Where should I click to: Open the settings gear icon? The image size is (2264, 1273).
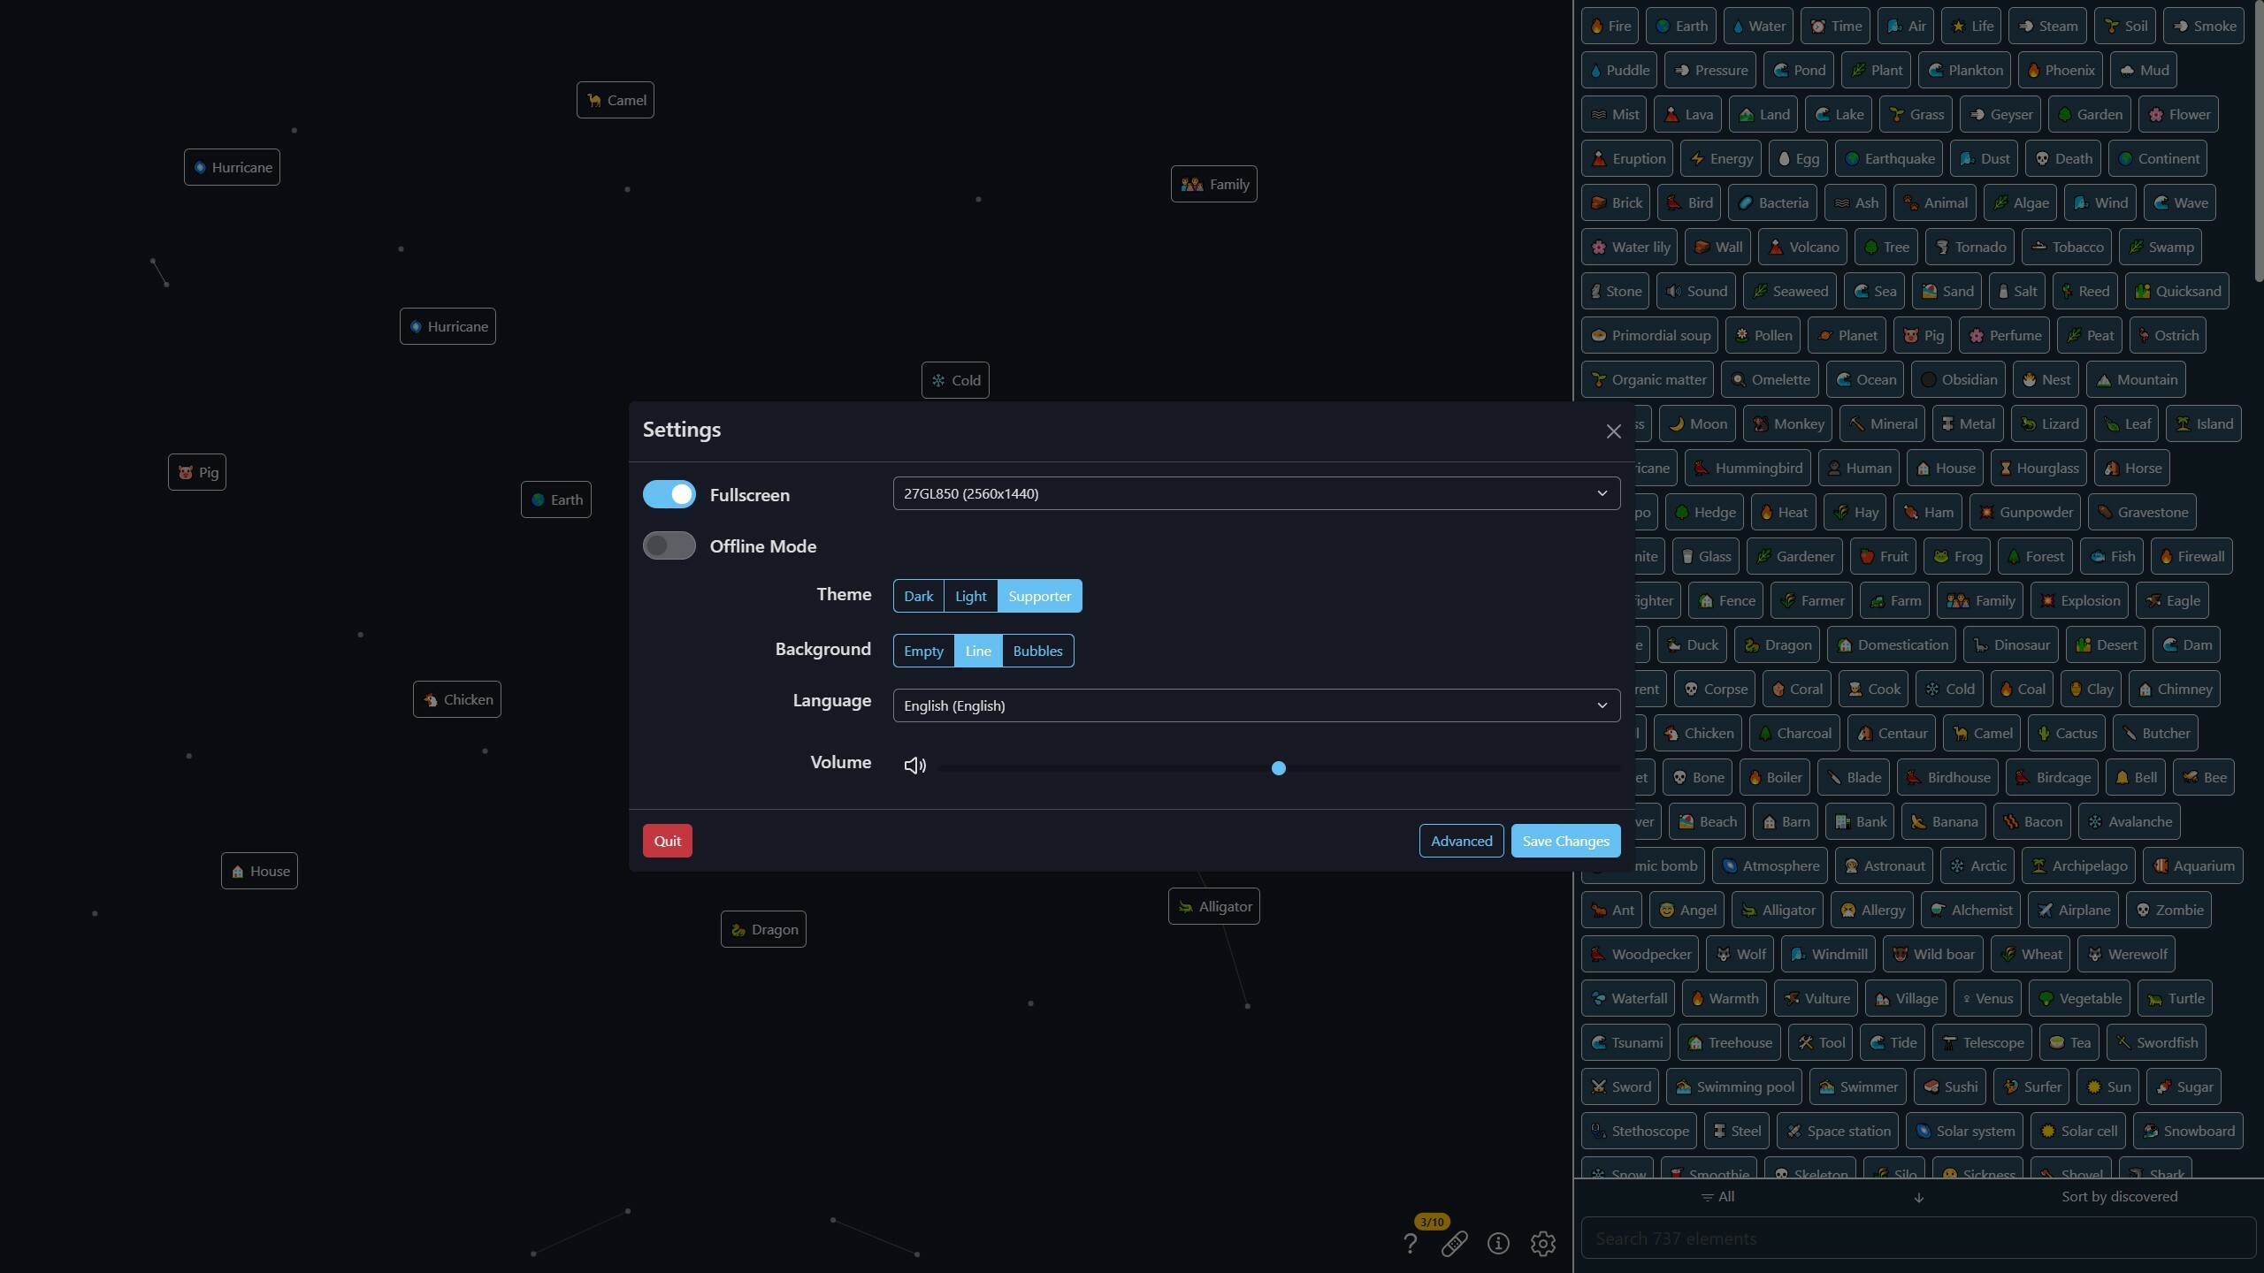click(x=1541, y=1244)
